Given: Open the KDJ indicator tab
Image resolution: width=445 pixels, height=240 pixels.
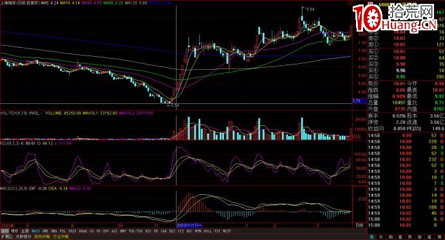Looking at the screenshot, I should (172, 231).
